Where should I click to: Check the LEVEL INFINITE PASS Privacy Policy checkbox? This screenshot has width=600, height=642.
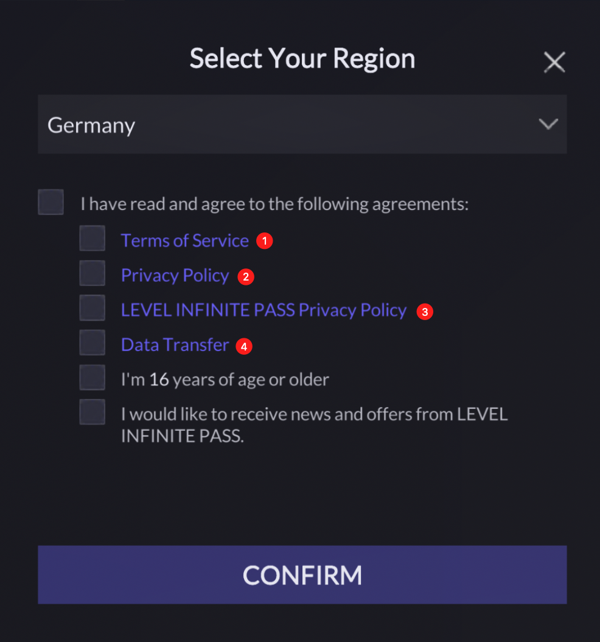tap(92, 307)
